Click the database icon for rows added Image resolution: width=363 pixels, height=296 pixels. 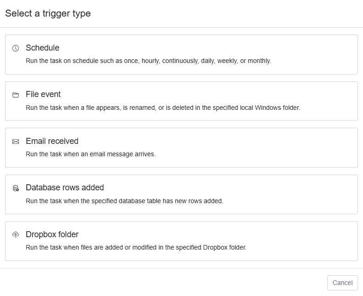click(x=16, y=188)
